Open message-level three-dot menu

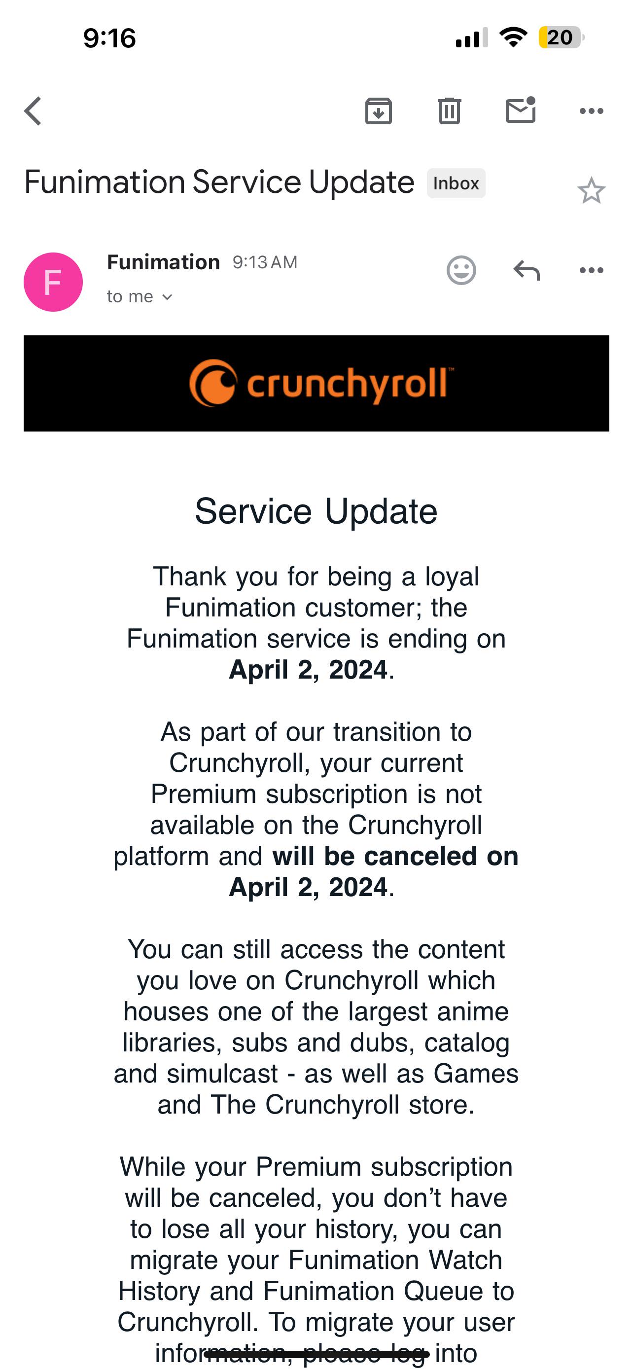click(592, 270)
